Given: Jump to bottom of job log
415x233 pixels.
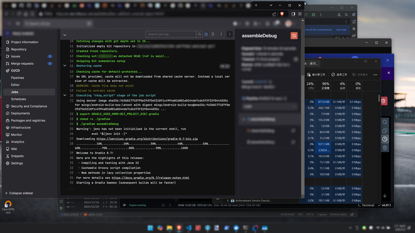Looking at the screenshot, I should (230, 34).
